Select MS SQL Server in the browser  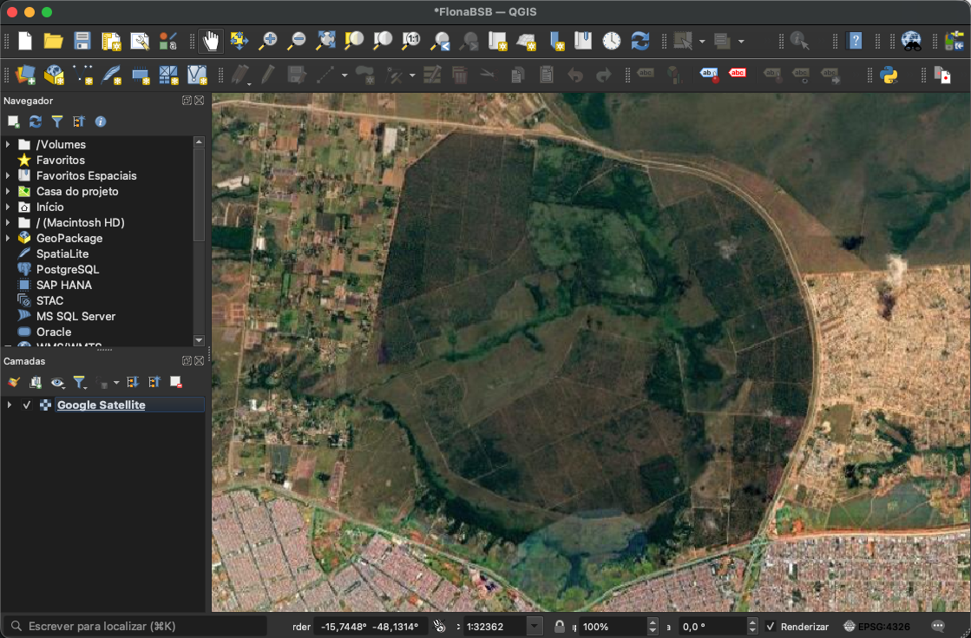point(75,316)
